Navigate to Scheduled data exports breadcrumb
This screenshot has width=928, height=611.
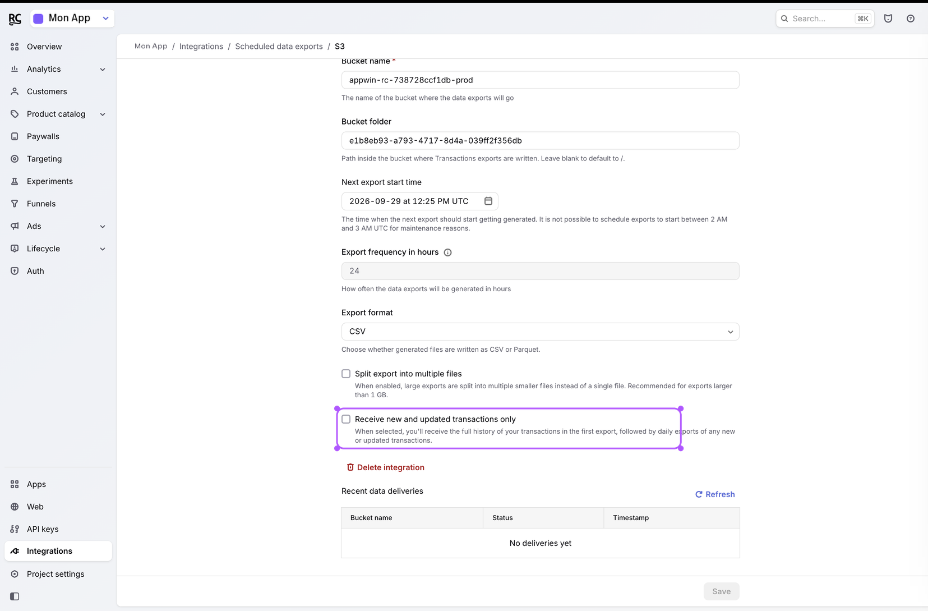click(279, 47)
